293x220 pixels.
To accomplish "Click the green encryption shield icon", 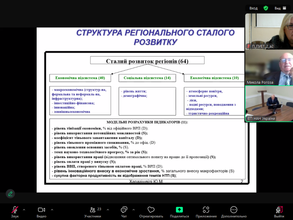I will 266,8.
